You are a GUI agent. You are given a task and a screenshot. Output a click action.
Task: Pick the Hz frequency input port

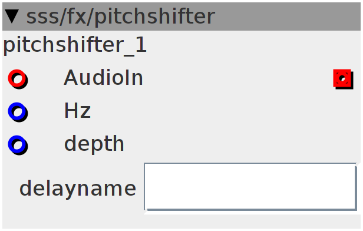tap(18, 112)
